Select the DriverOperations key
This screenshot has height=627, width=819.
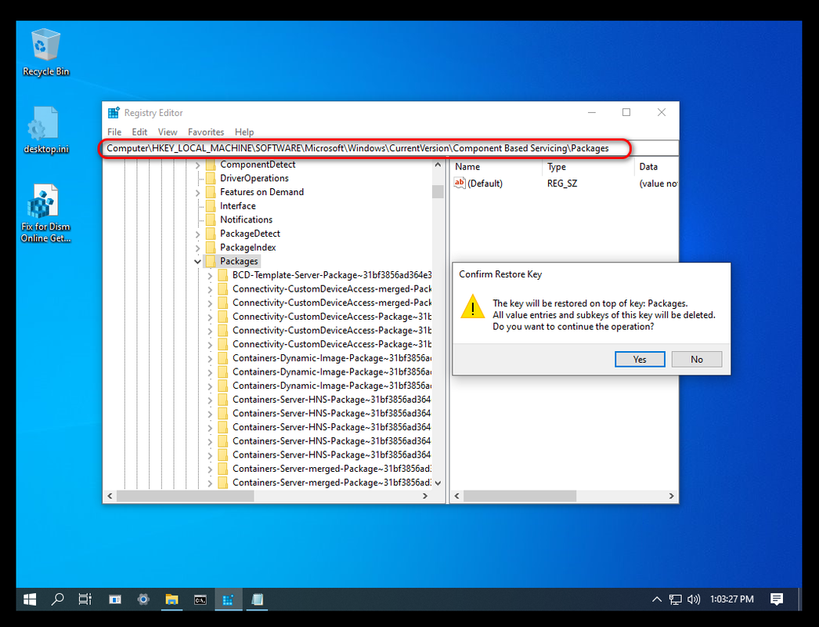pos(254,179)
